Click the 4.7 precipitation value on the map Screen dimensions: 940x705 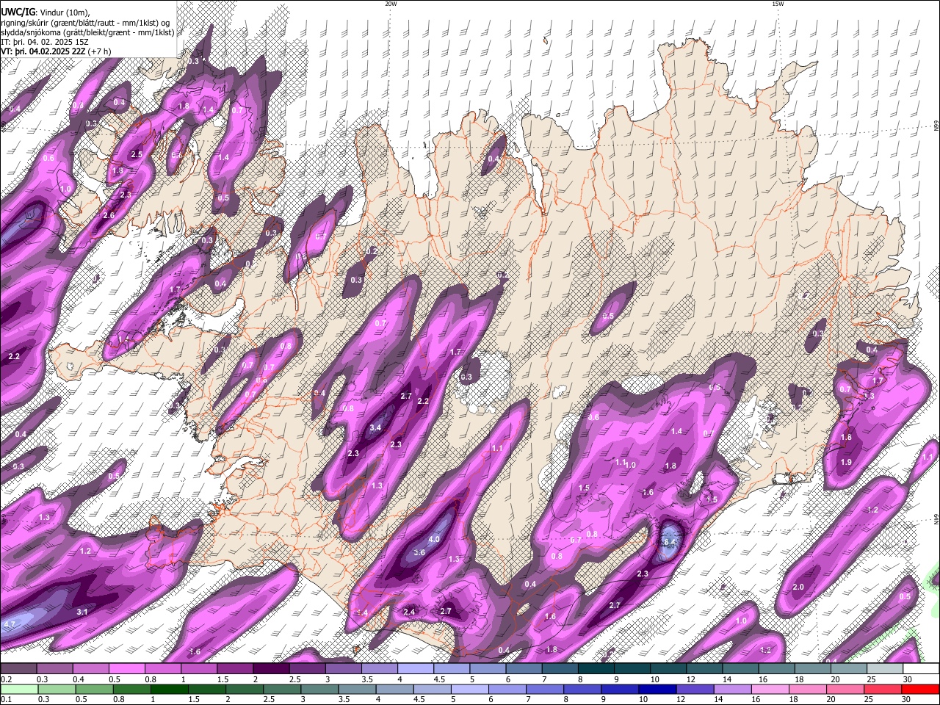coord(10,623)
